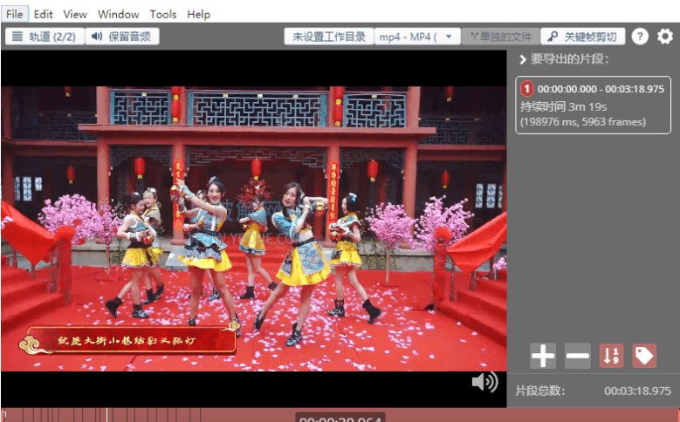Open settings with the gear icon

click(x=665, y=37)
